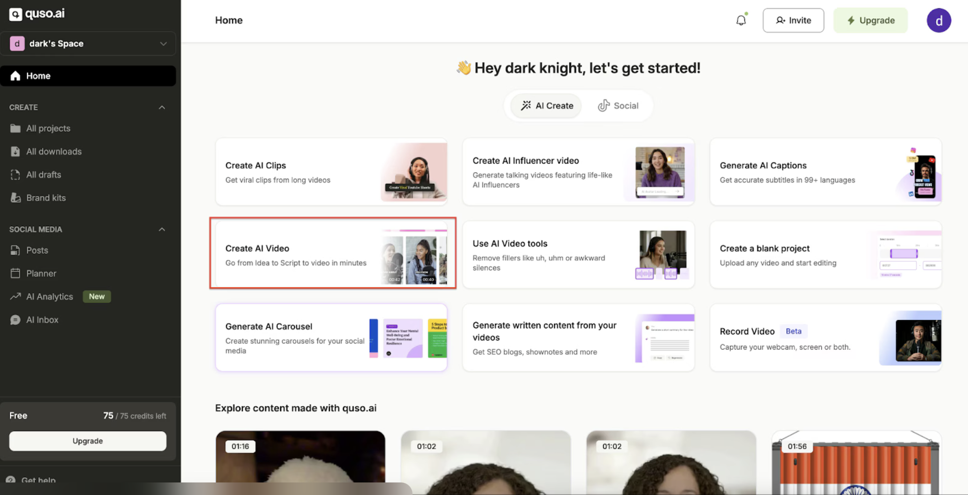The image size is (968, 495).
Task: Open the 01:56 explore video thumbnail
Action: tap(856, 463)
